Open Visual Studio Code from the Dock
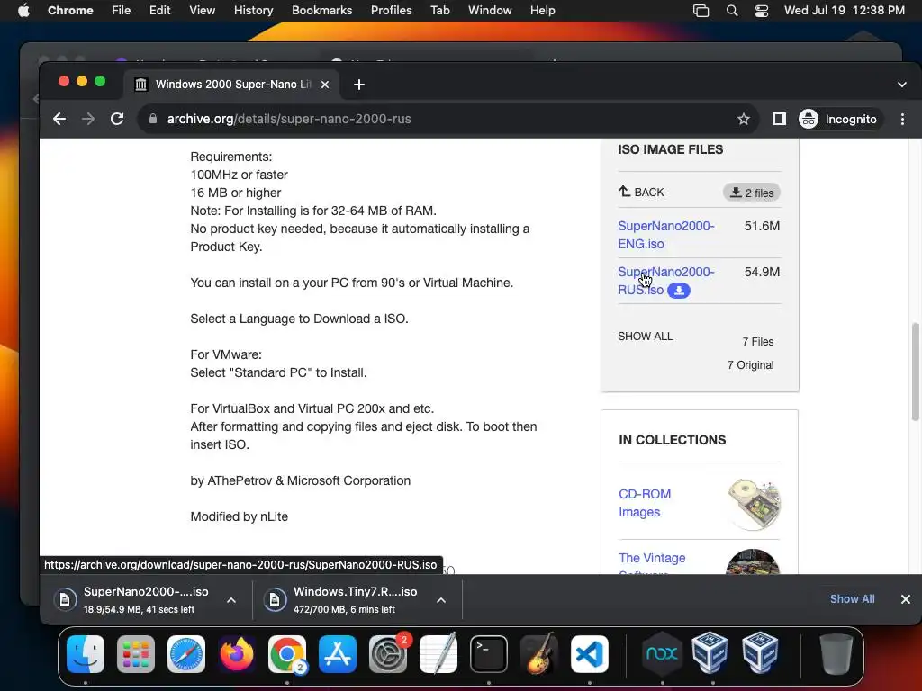The width and height of the screenshot is (922, 691). 589,653
